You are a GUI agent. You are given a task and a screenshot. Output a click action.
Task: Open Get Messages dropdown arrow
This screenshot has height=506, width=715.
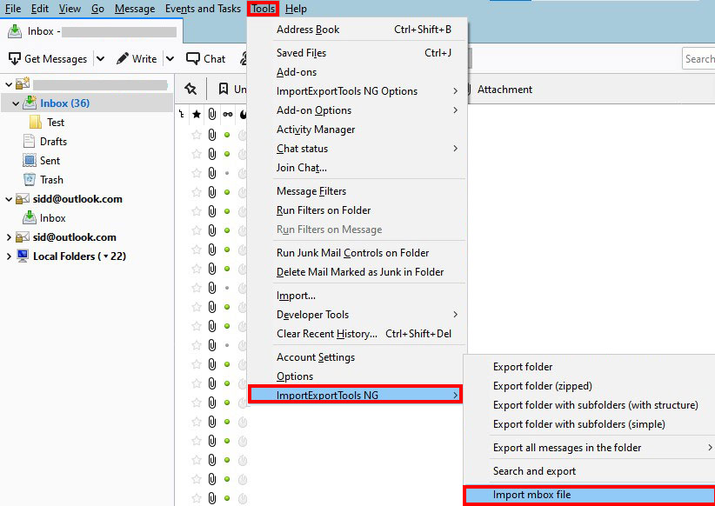(x=101, y=59)
